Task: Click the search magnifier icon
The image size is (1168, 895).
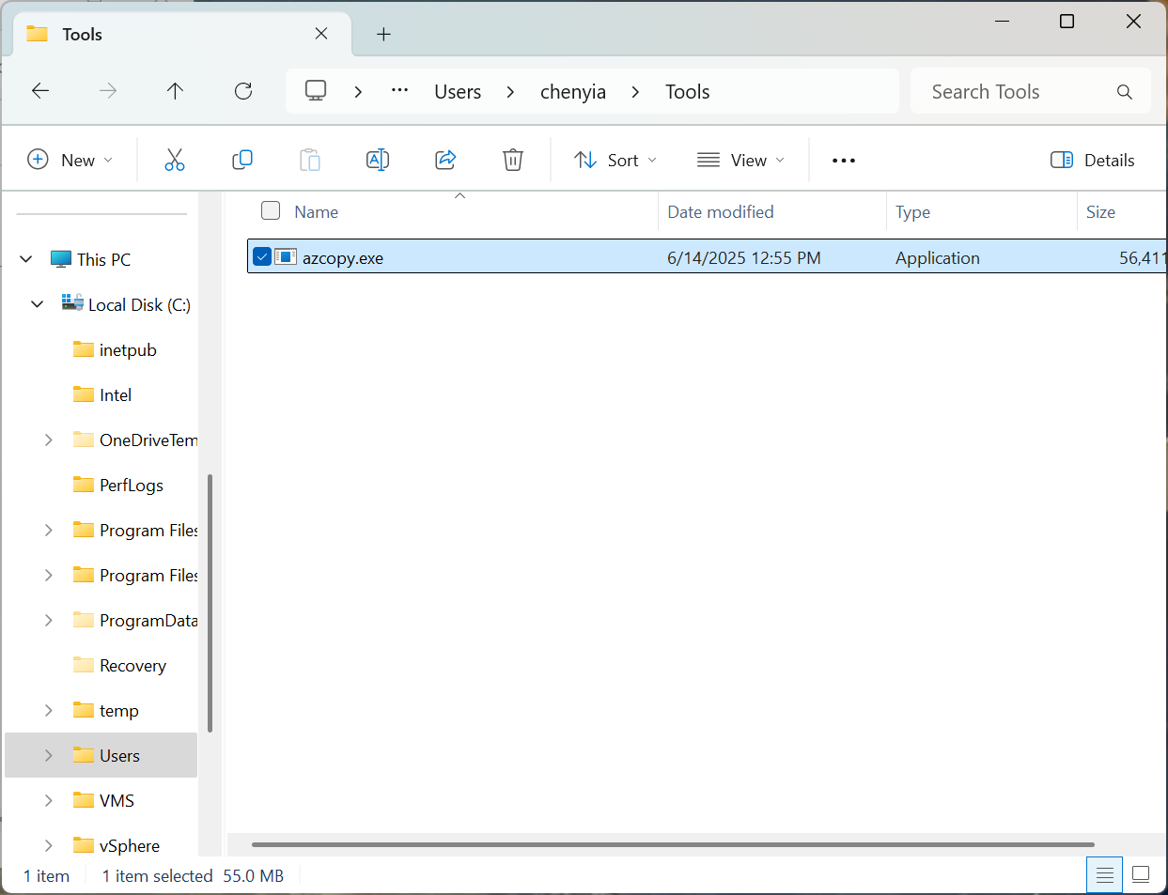Action: [1125, 92]
